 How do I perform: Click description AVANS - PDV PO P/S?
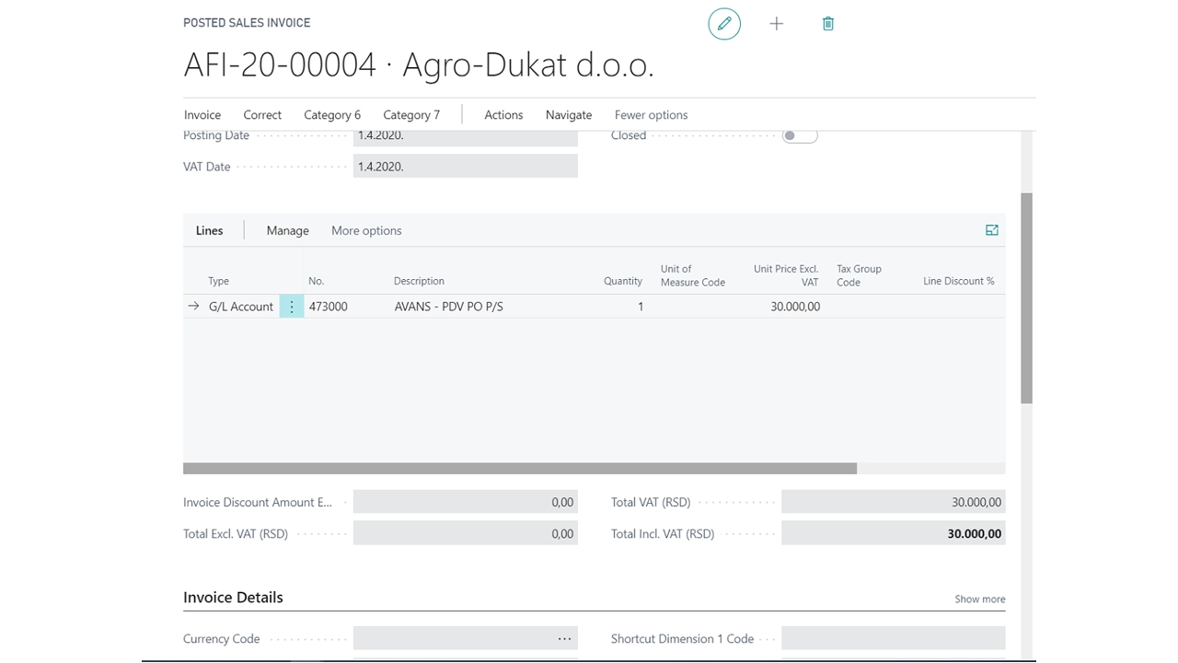point(449,307)
